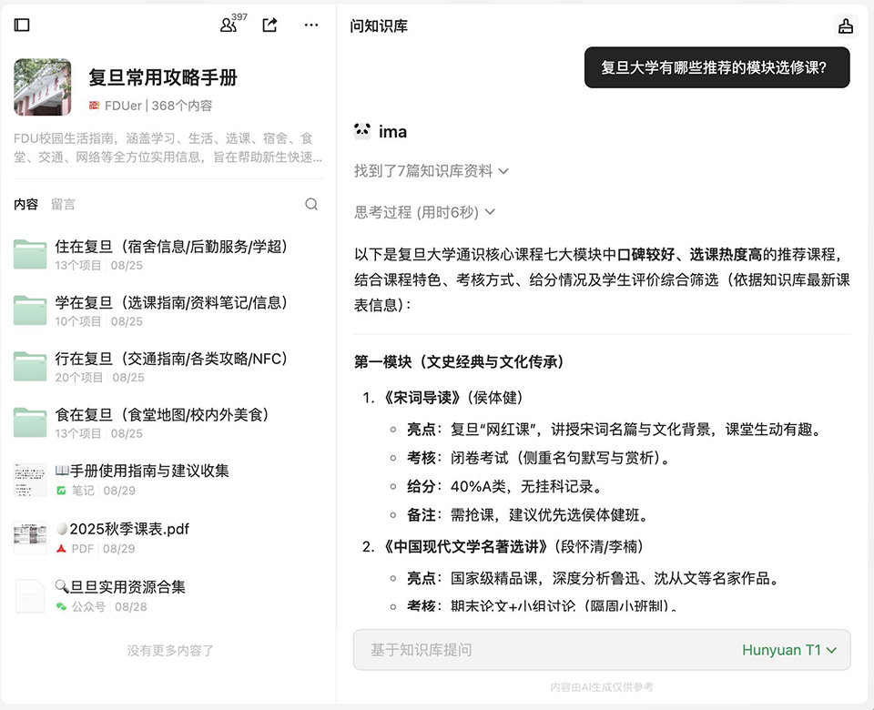Open the 手册使用指南与建议收集 note
This screenshot has width=874, height=710.
pyautogui.click(x=141, y=471)
